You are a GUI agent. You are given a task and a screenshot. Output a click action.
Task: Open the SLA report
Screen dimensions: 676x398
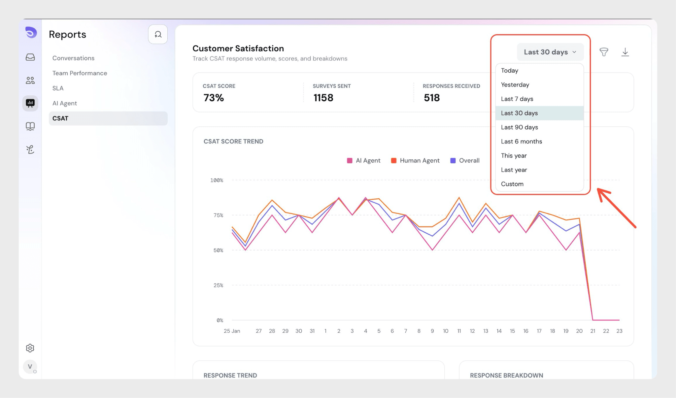click(x=58, y=88)
